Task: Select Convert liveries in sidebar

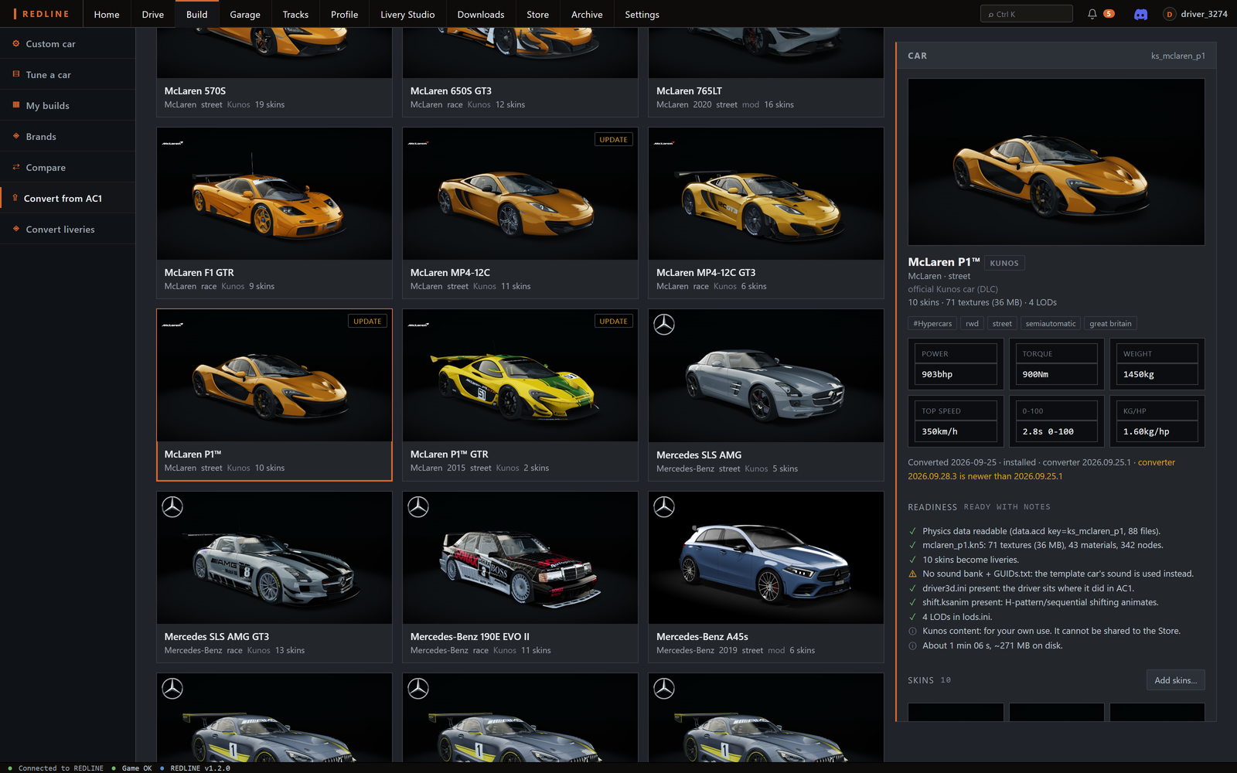Action: [x=67, y=230]
